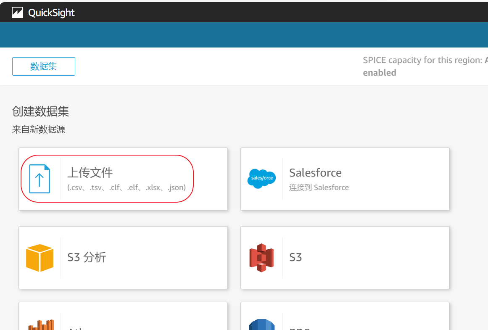Click the yellow S3 分析 cube icon

coord(40,258)
